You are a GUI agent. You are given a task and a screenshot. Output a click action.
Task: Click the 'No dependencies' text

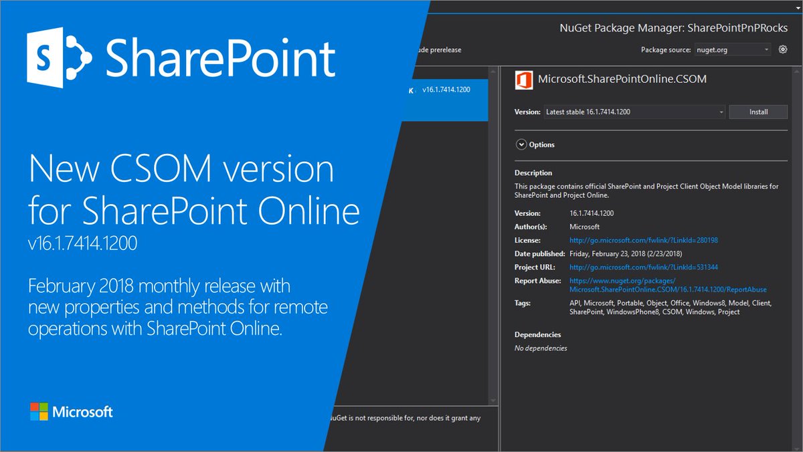pyautogui.click(x=541, y=348)
